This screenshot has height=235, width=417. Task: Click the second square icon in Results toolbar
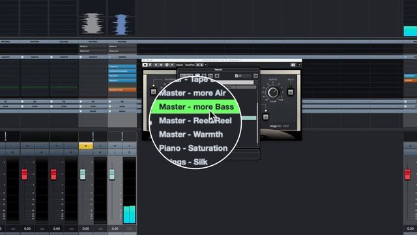204,76
